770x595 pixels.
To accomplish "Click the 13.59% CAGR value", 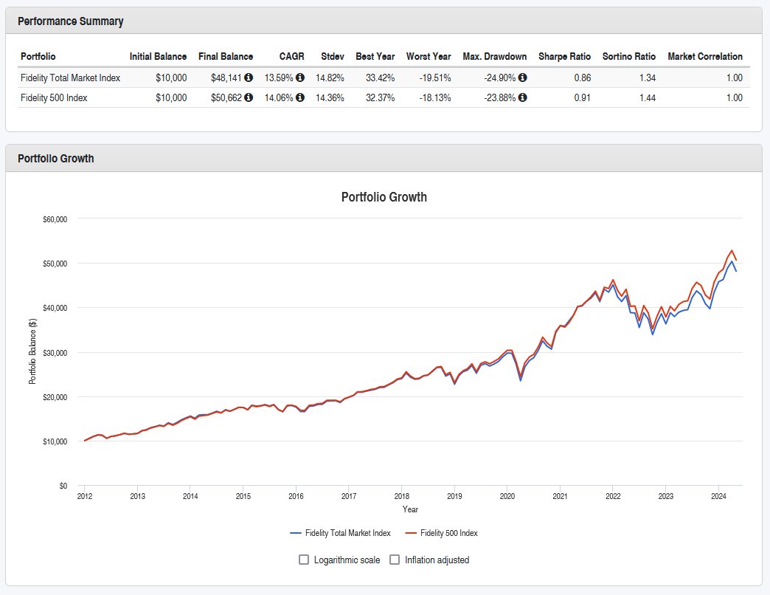I will pyautogui.click(x=279, y=78).
